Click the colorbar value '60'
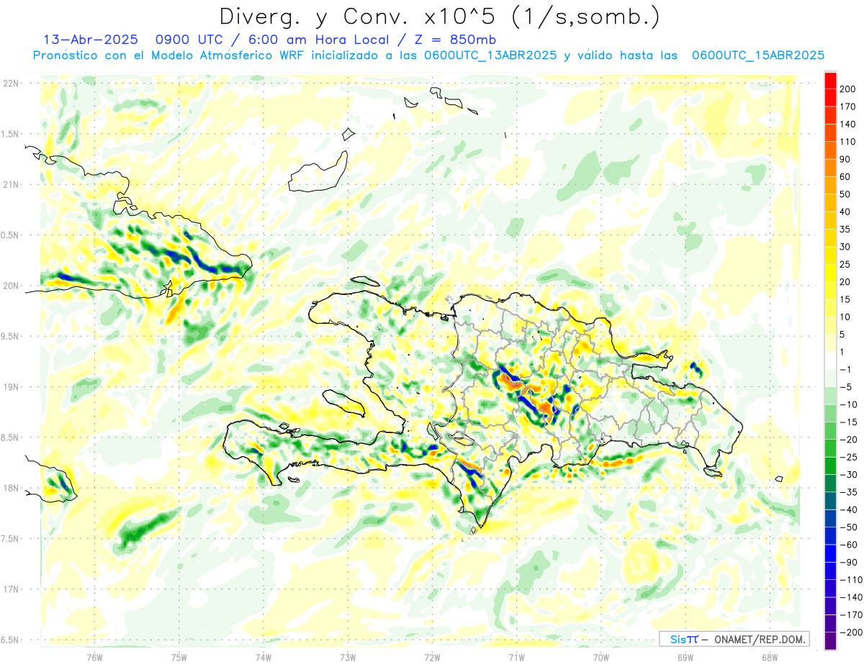864x667 pixels. [x=845, y=177]
